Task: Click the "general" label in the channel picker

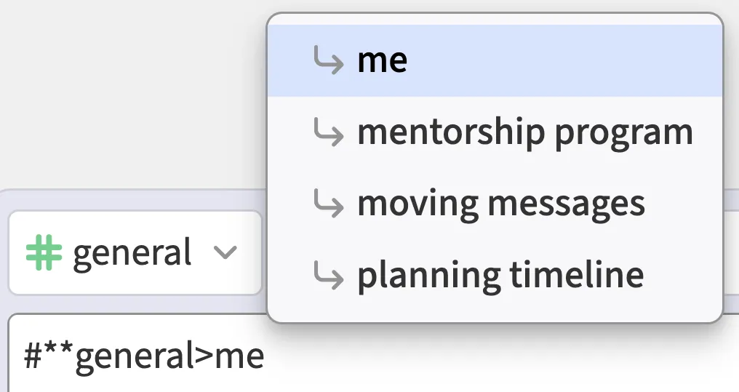Action: pyautogui.click(x=132, y=252)
